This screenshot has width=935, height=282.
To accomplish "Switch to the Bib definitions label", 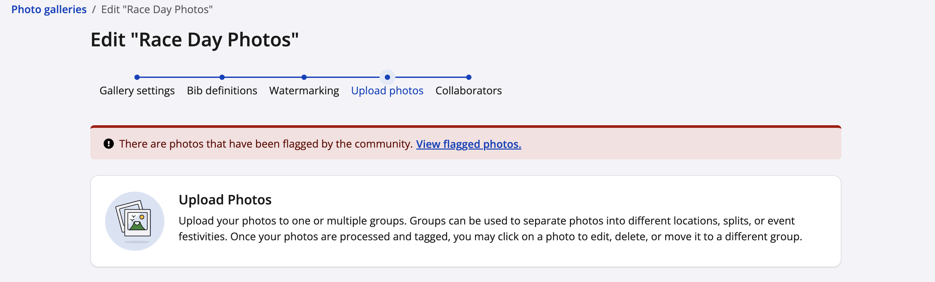I will [x=222, y=90].
